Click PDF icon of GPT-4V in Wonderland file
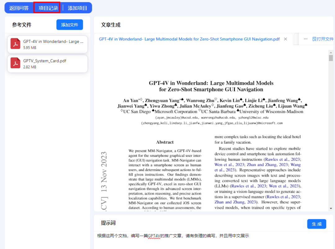The height and width of the screenshot is (249, 335). pyautogui.click(x=16, y=44)
